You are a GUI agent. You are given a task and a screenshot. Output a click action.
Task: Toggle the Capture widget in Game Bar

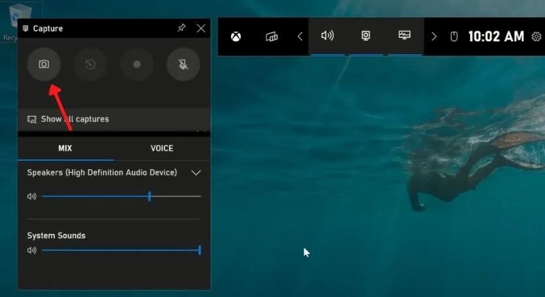click(366, 35)
